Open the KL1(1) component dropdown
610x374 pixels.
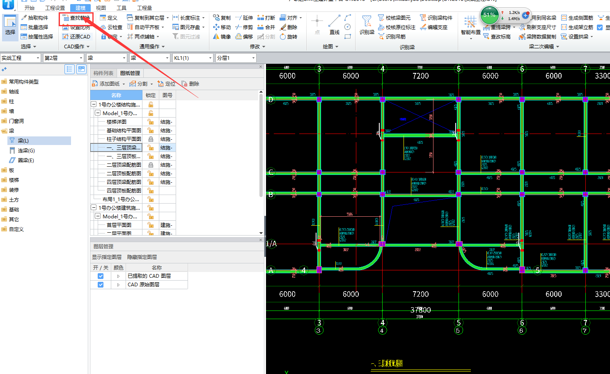click(211, 58)
